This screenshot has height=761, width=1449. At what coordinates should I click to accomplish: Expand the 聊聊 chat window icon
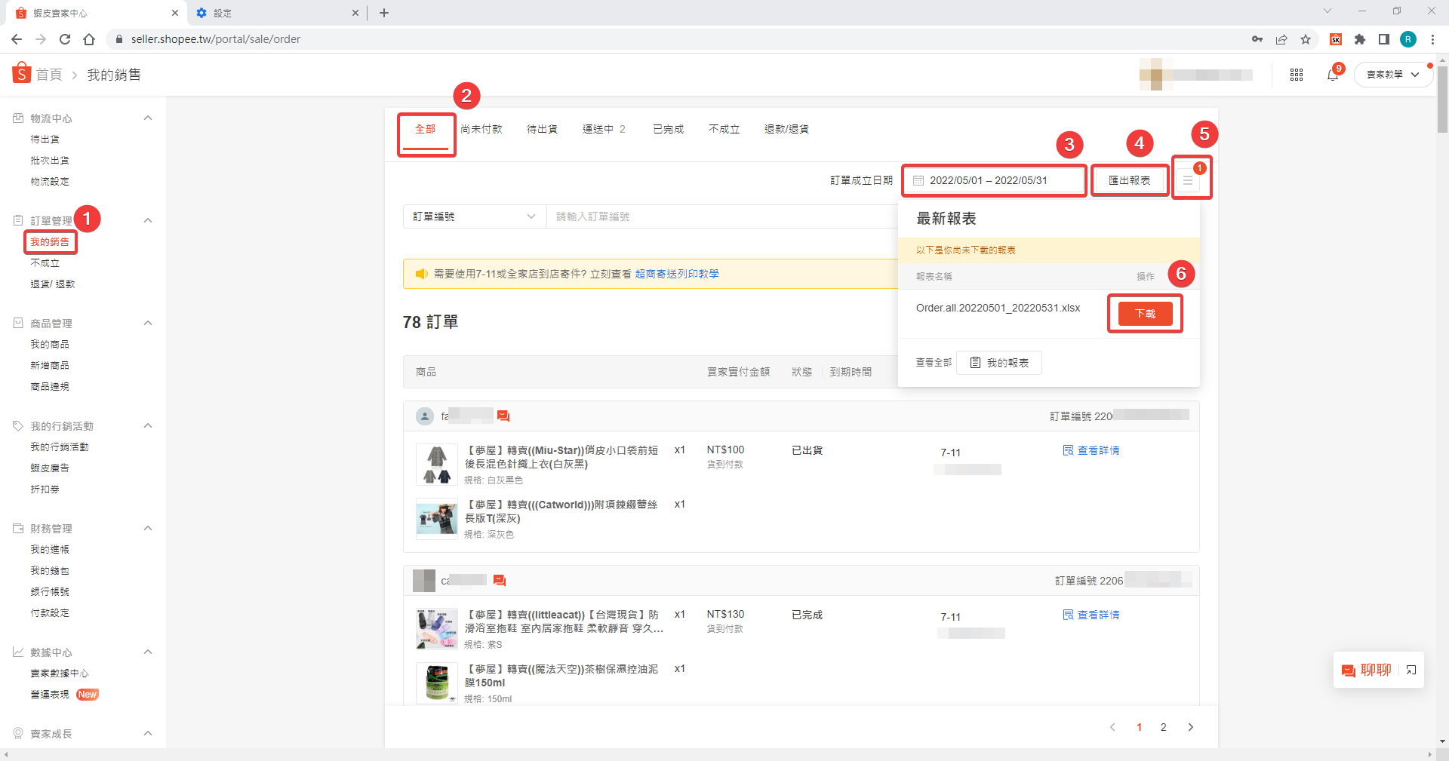(x=1411, y=670)
